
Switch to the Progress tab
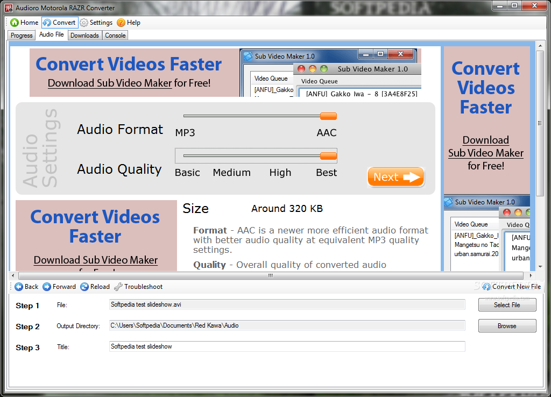(x=22, y=36)
